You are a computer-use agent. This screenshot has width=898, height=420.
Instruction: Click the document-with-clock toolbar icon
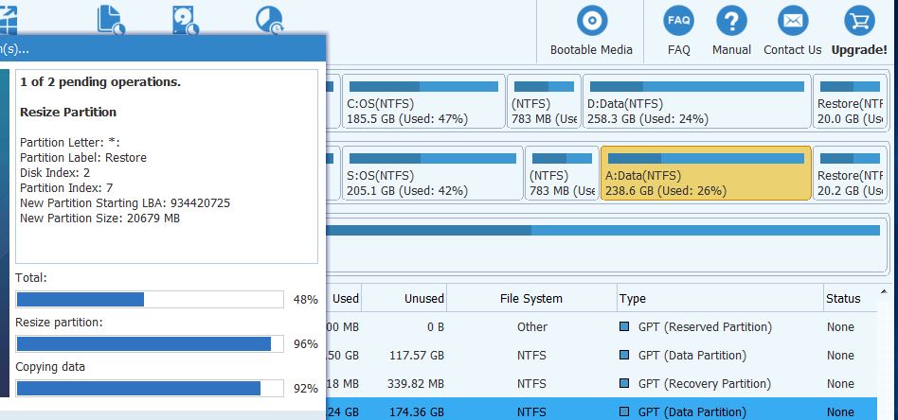click(x=111, y=20)
